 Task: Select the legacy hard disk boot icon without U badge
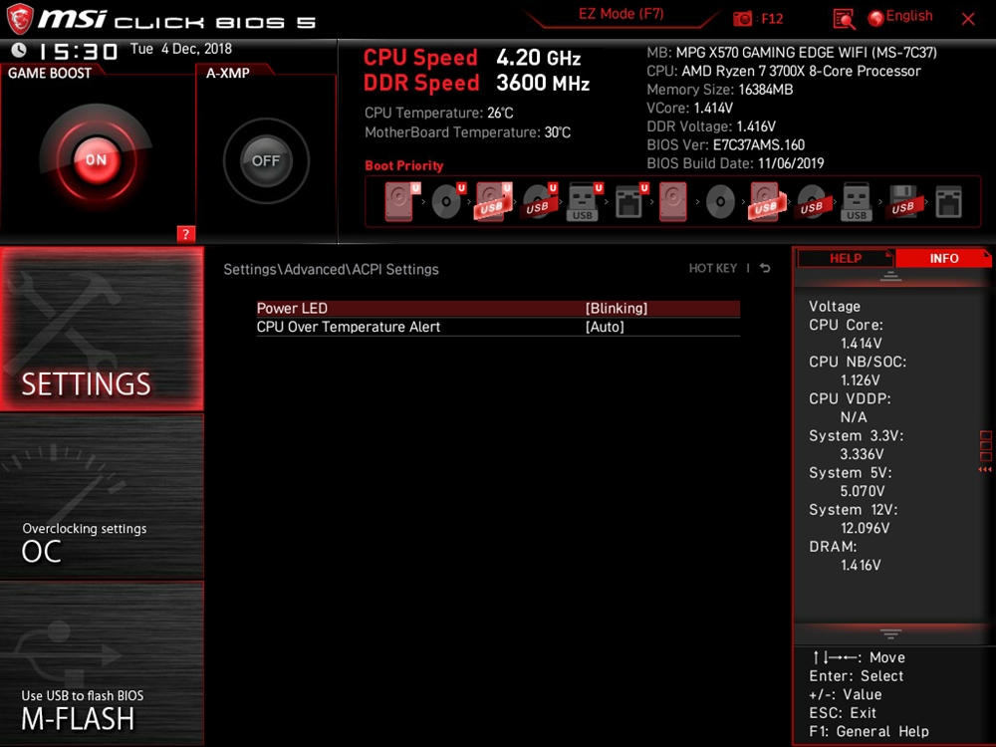click(x=672, y=201)
